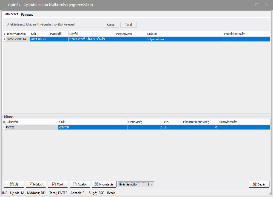The height and width of the screenshot is (197, 273).
Task: Open the Gyártásindító dropdown
Action: (152, 184)
